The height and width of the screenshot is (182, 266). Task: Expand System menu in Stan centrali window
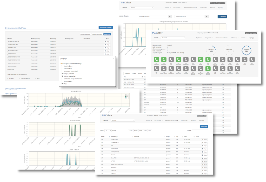[199, 38]
